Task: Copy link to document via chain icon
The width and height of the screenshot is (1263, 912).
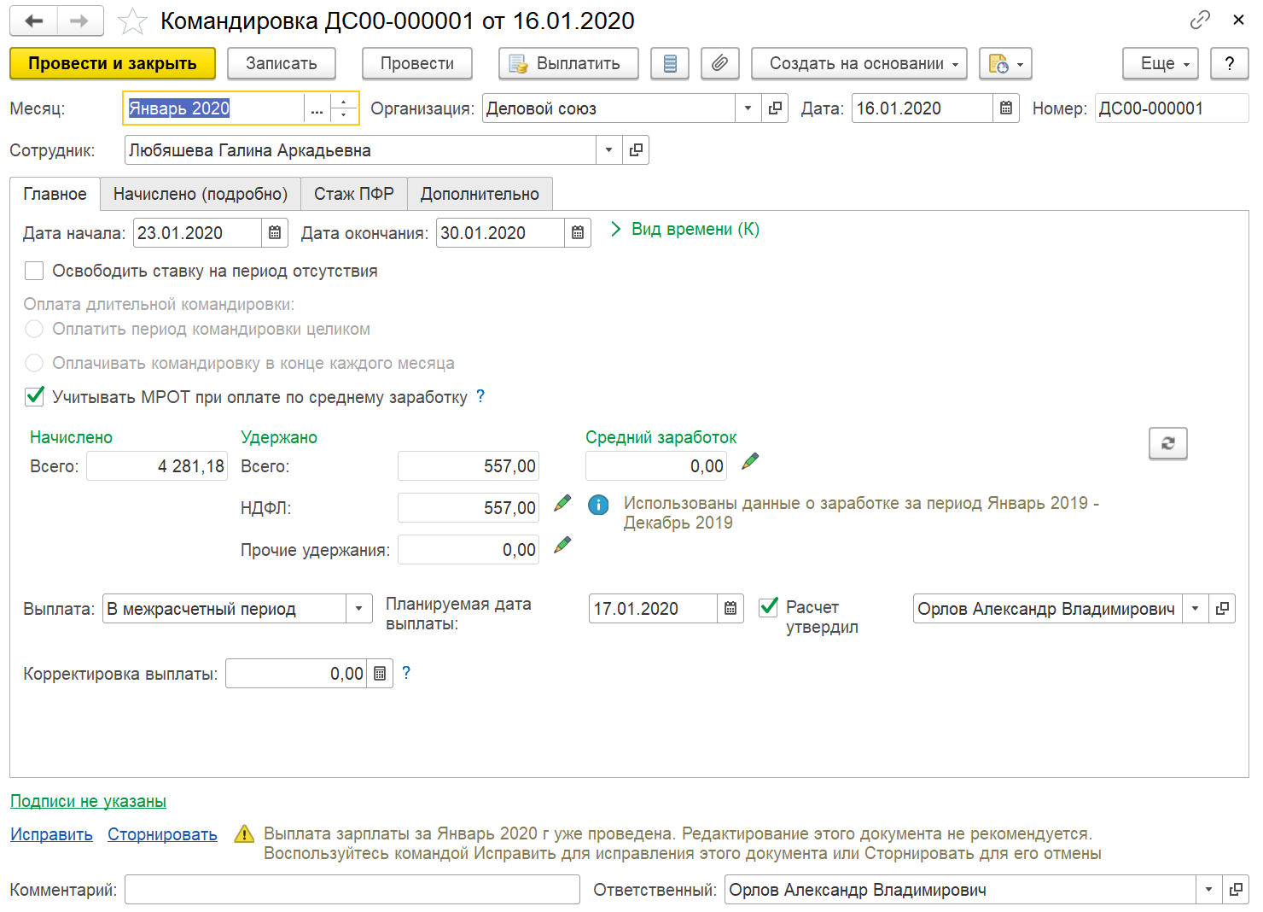Action: (1200, 20)
